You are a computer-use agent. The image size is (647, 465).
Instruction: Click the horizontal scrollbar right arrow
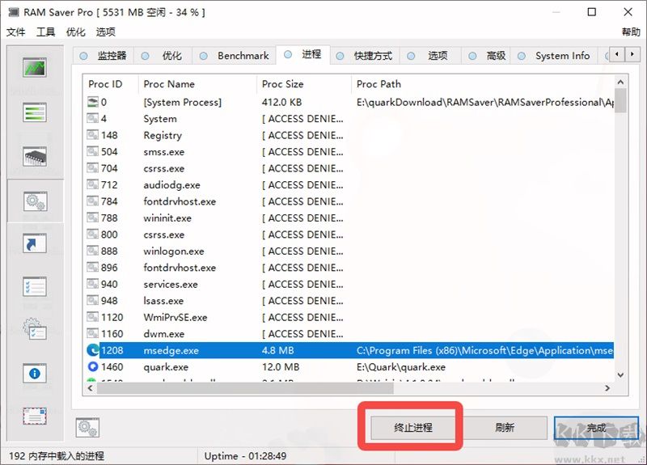(607, 388)
